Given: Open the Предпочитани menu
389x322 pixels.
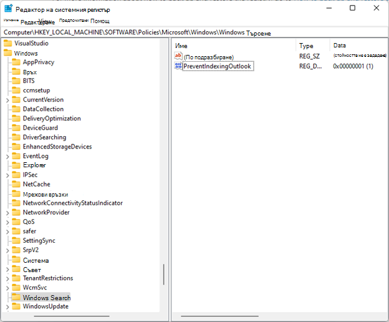Looking at the screenshot, I should 74,21.
